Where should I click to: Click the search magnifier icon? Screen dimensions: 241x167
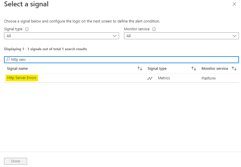[x=8, y=59]
